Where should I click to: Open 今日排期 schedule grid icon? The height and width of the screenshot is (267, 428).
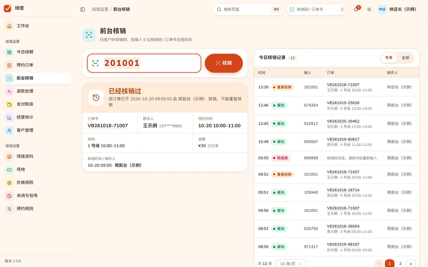9,52
